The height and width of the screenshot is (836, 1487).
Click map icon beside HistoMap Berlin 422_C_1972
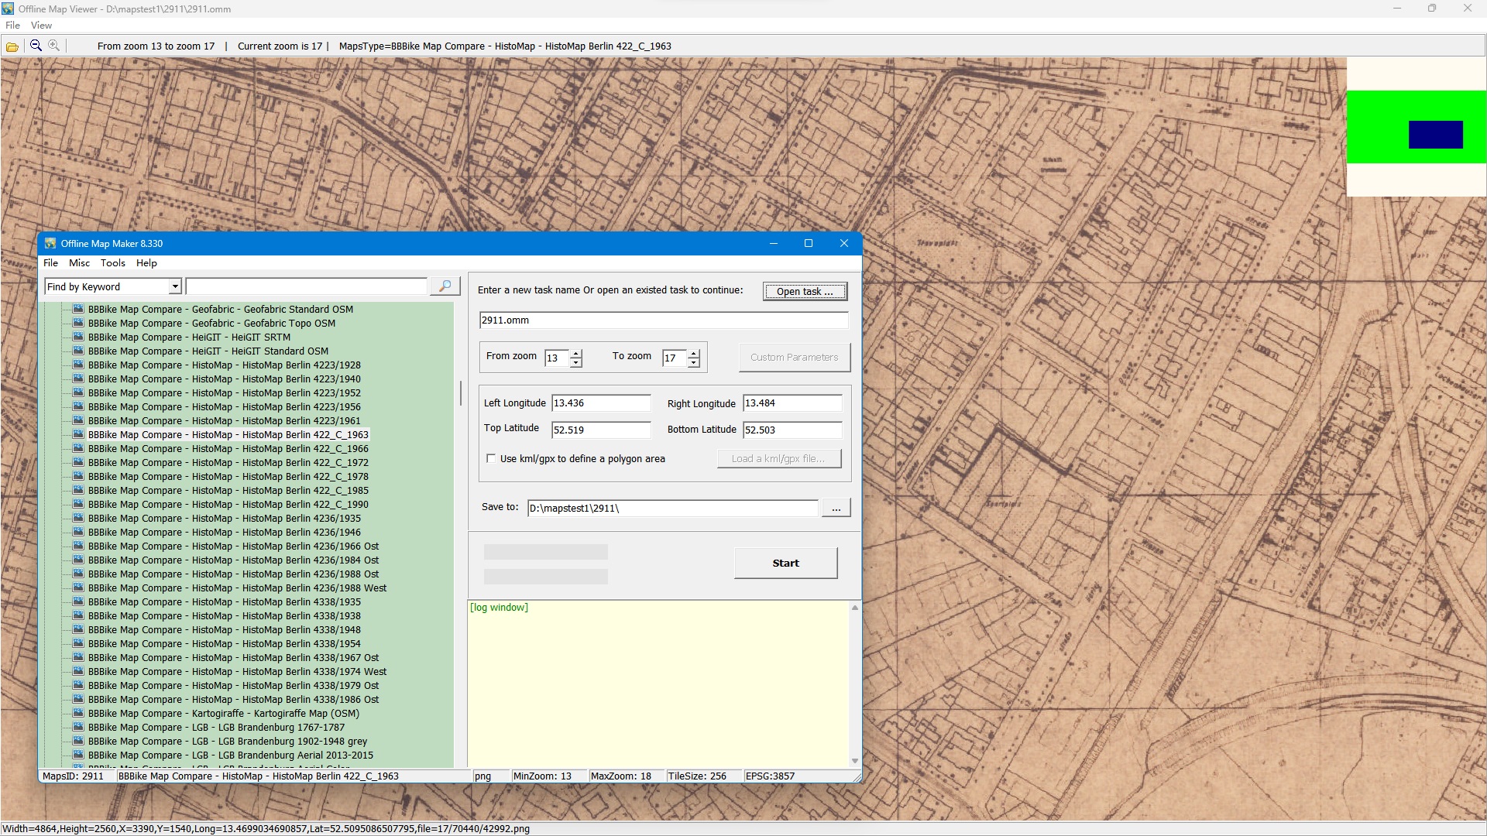click(78, 462)
